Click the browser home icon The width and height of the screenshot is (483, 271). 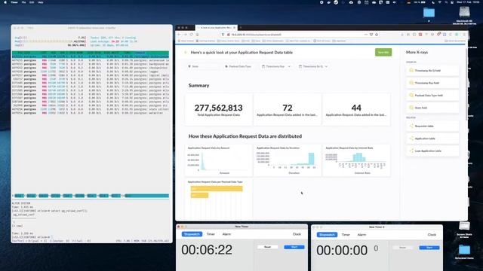pyautogui.click(x=198, y=35)
